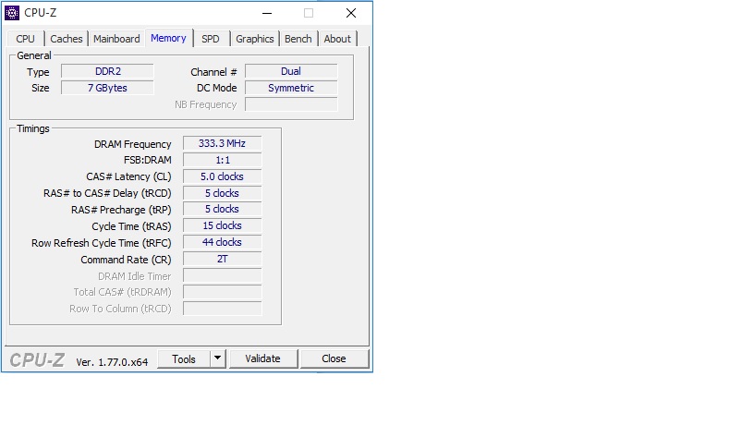Viewport: 754px width, 425px height.
Task: Open the SPD tab
Action: tap(211, 39)
